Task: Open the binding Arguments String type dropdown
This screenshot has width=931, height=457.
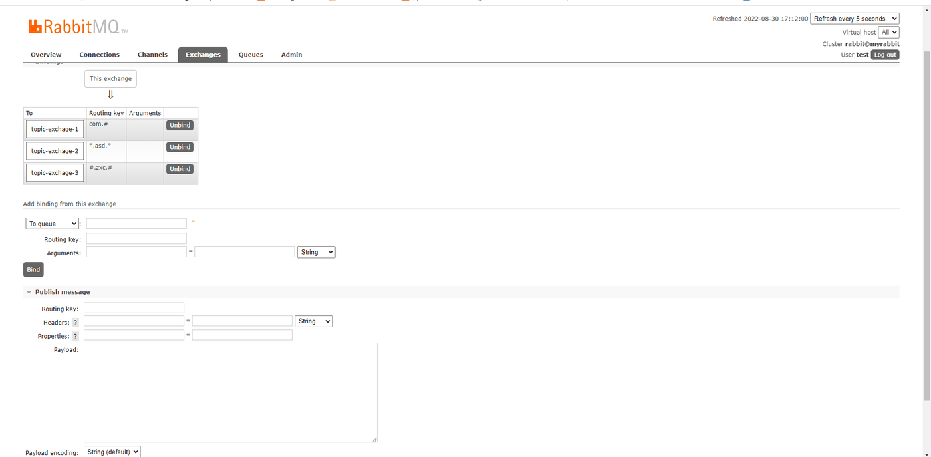Action: (316, 252)
